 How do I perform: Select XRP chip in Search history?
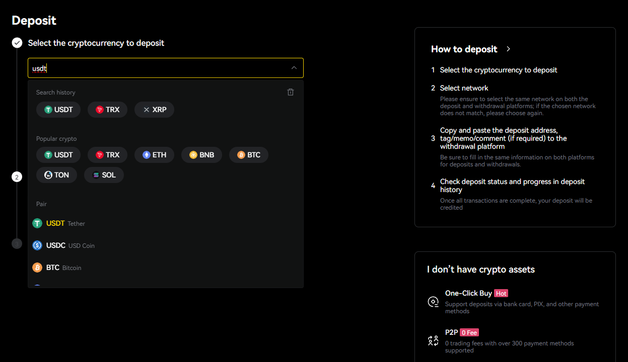coord(154,110)
